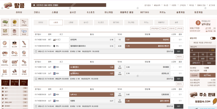Check the box for the 105,000원 bet slip

tap(36, 78)
